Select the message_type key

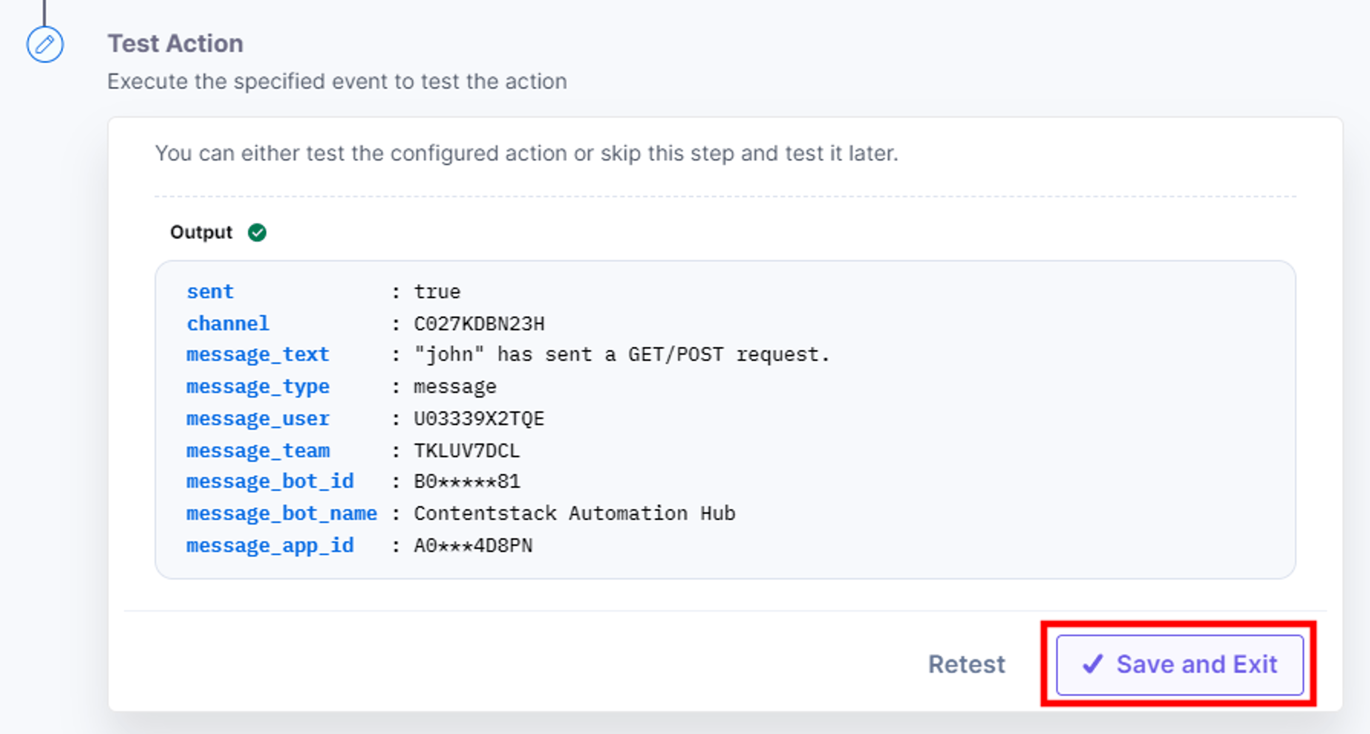[x=258, y=387]
